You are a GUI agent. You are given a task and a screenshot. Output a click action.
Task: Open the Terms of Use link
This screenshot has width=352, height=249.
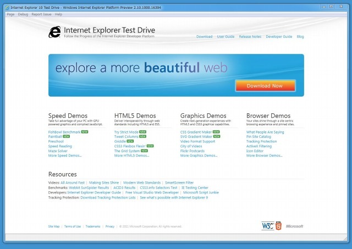coord(73,226)
